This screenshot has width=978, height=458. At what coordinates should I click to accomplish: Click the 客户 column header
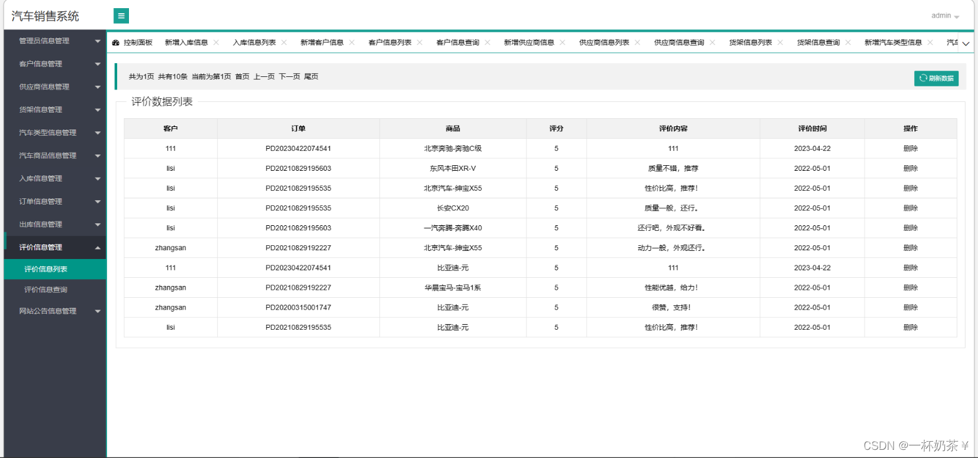[170, 128]
